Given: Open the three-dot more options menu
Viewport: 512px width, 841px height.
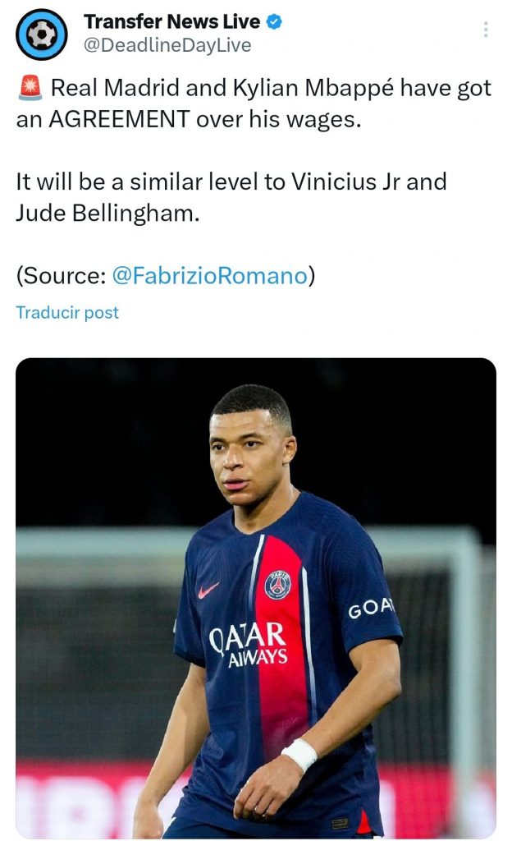Looking at the screenshot, I should (486, 30).
